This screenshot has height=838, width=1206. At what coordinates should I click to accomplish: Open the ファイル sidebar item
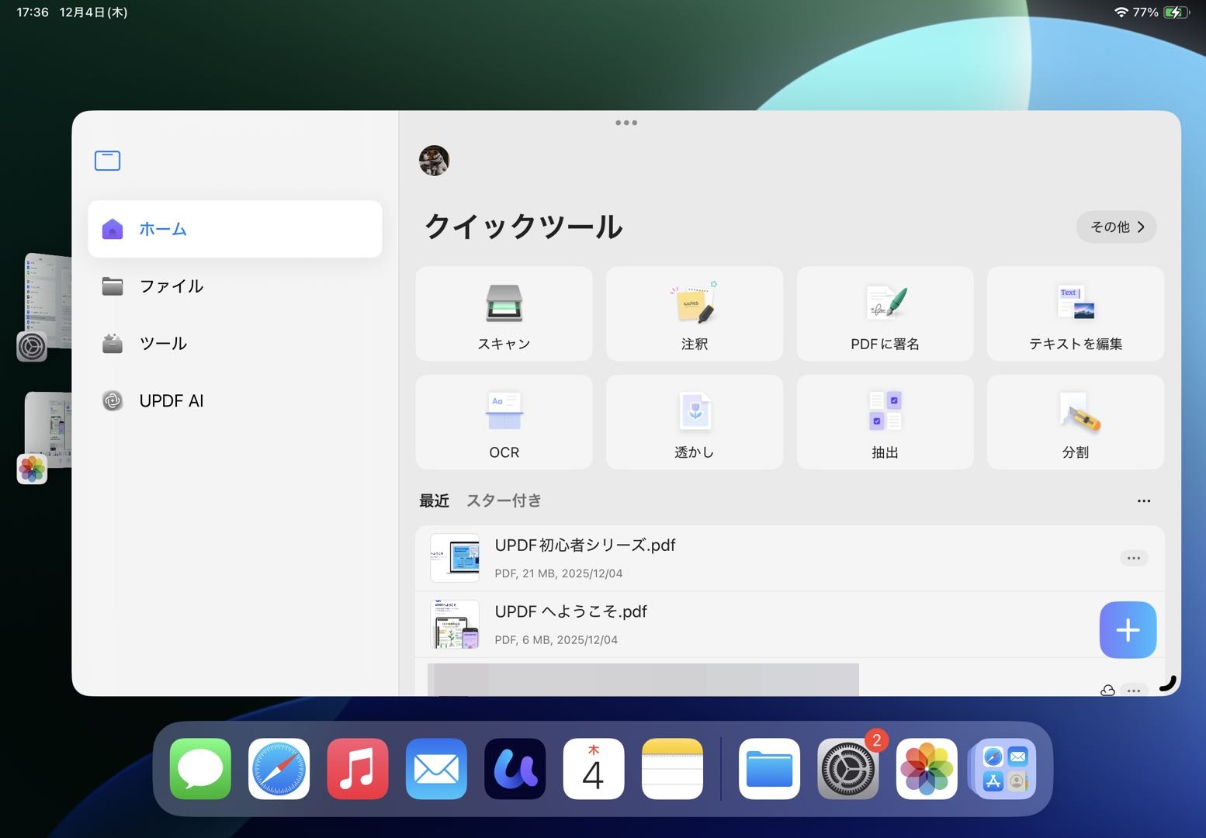tap(234, 286)
